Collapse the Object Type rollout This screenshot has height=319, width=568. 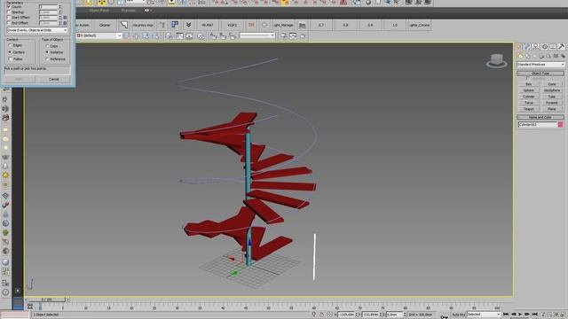[540, 73]
